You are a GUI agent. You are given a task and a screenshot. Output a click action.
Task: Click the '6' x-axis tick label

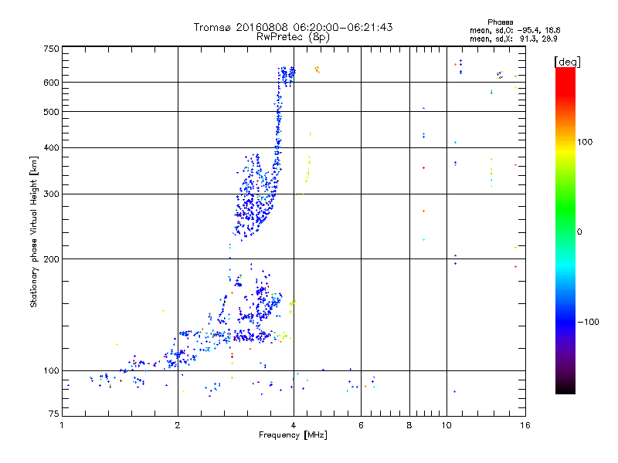point(361,425)
